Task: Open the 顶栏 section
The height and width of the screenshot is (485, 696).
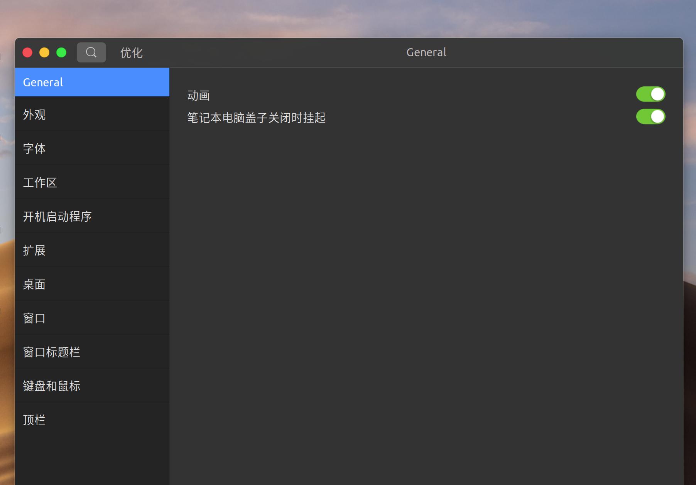Action: tap(92, 420)
